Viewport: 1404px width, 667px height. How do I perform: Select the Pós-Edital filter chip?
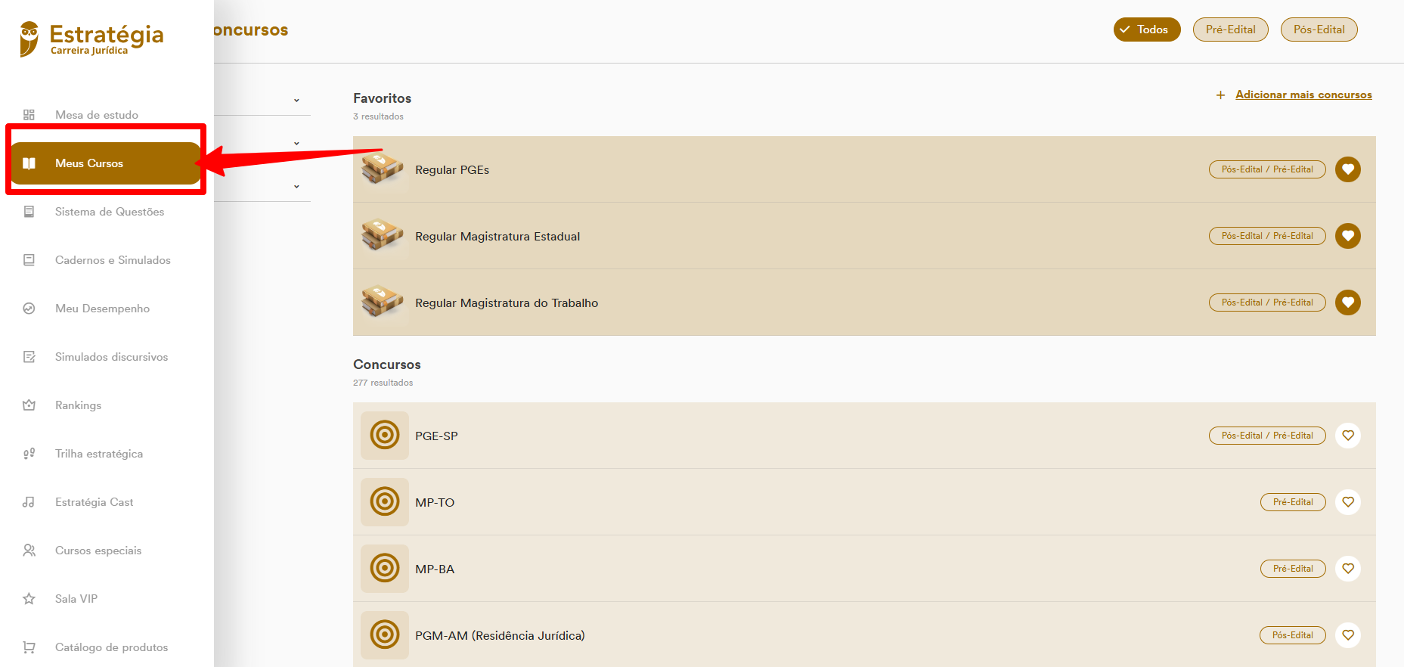click(1319, 29)
